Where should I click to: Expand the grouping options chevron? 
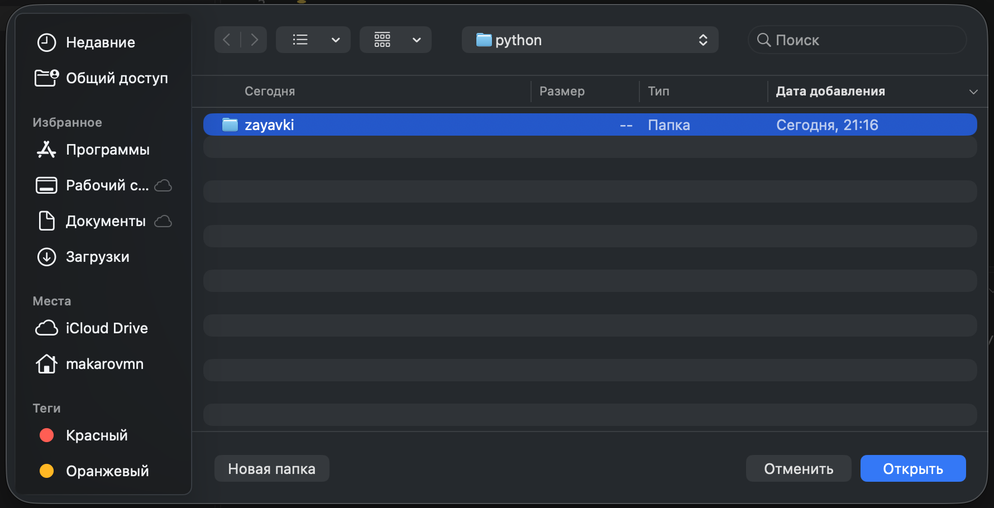pyautogui.click(x=417, y=40)
